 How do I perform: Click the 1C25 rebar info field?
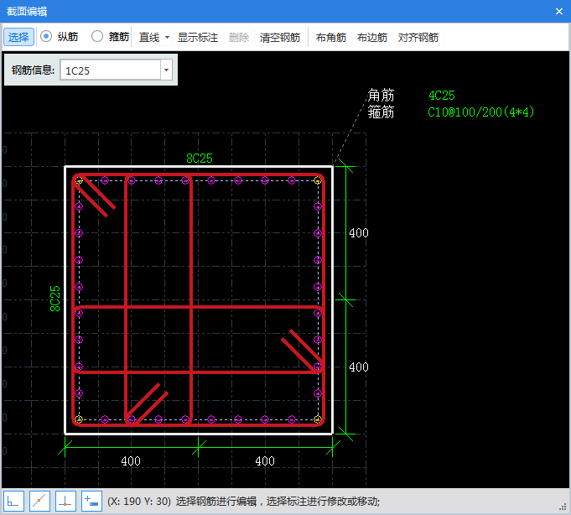[111, 70]
